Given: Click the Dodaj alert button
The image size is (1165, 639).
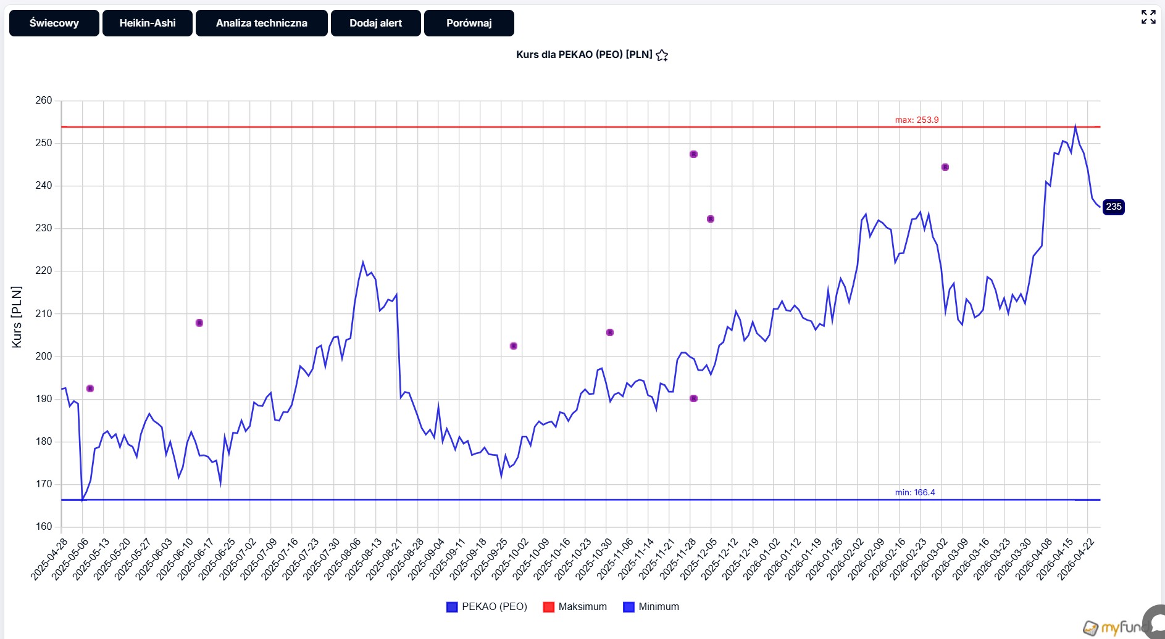Looking at the screenshot, I should [x=376, y=23].
